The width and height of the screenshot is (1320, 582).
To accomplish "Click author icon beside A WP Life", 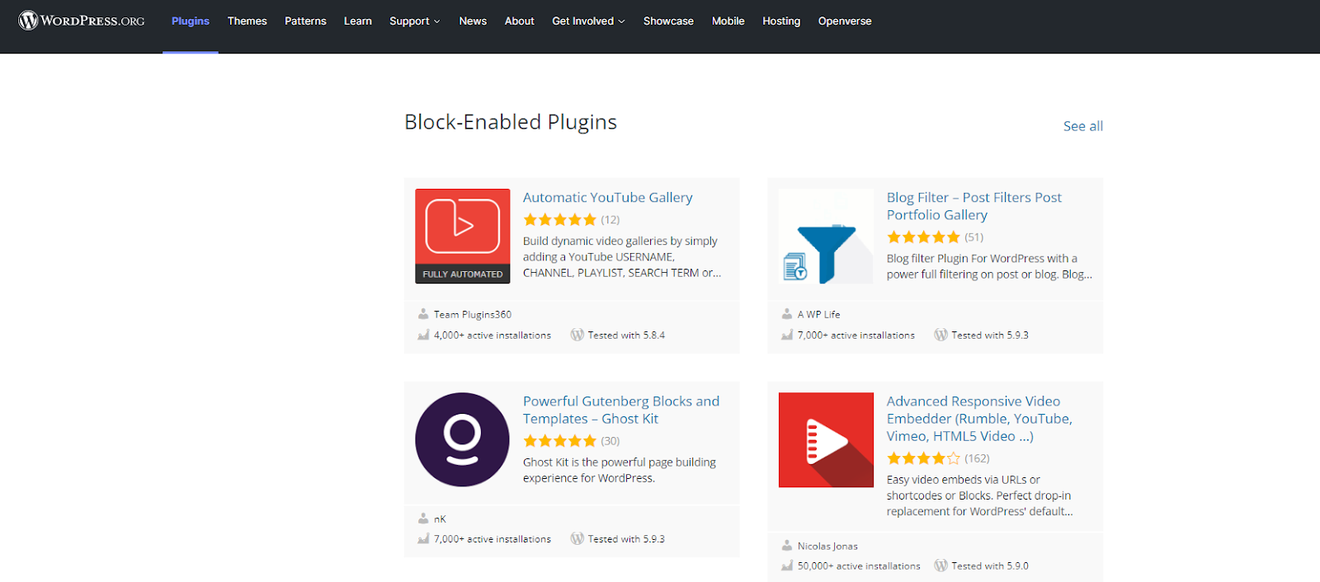I will pyautogui.click(x=787, y=314).
